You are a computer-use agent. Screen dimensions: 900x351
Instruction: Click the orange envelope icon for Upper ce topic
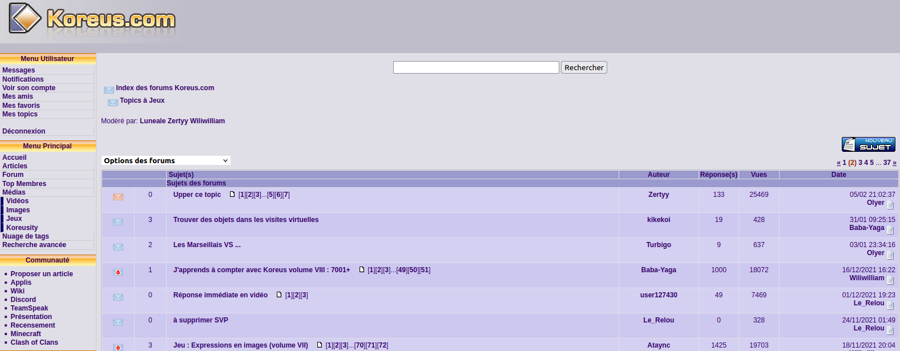click(118, 197)
